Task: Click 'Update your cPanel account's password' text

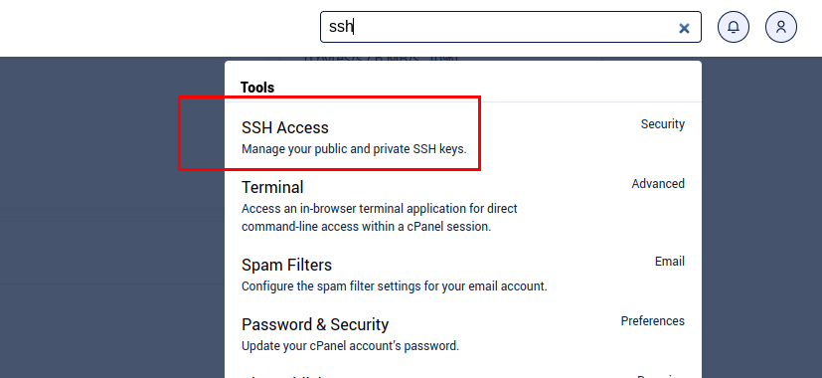Action: [x=350, y=346]
